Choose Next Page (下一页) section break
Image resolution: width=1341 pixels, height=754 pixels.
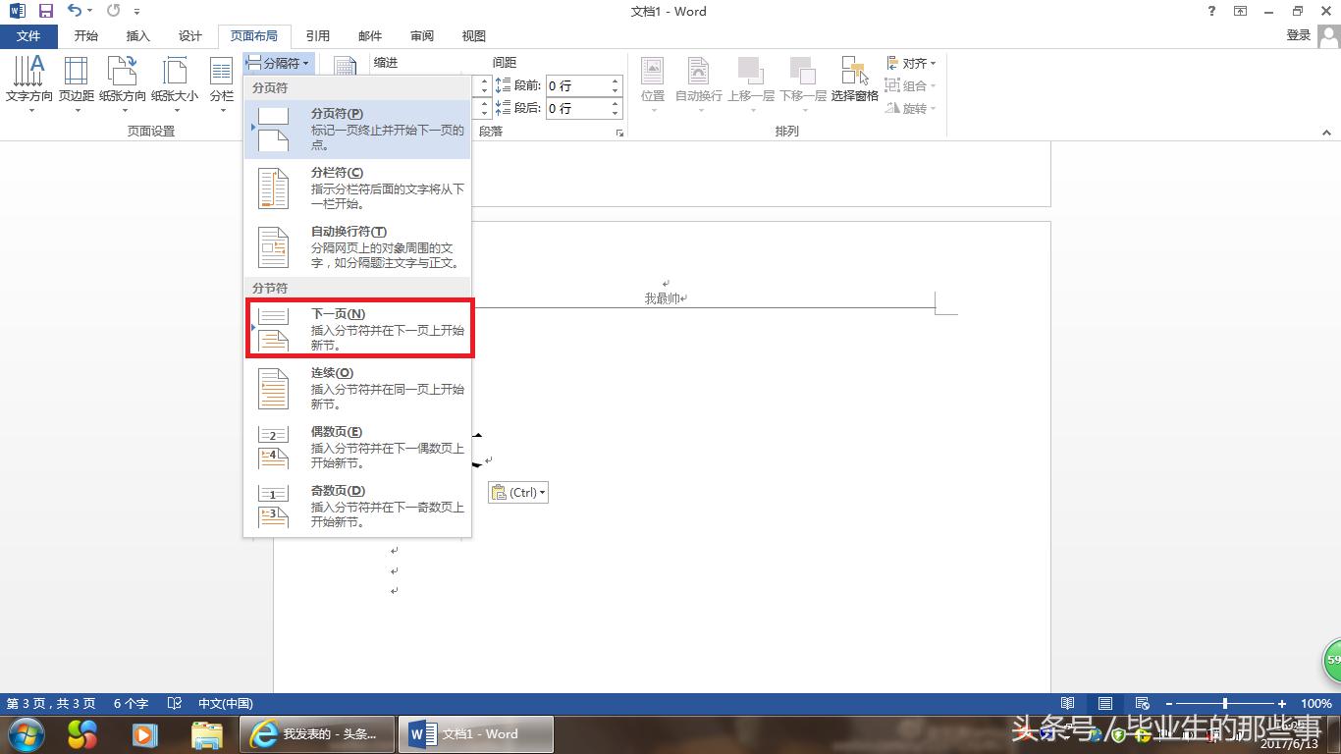coord(357,330)
